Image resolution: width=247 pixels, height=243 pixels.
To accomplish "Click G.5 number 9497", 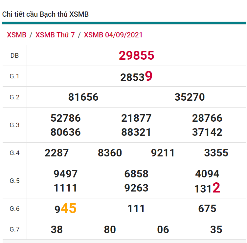I will click(65, 173).
